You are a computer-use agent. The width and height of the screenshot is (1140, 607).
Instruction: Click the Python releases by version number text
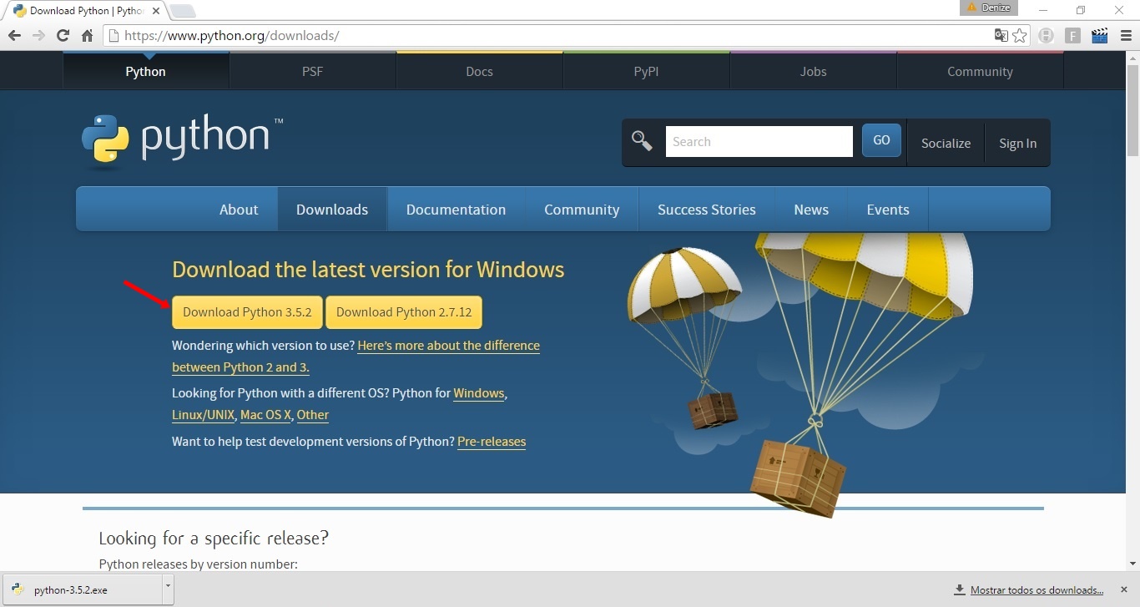tap(198, 564)
